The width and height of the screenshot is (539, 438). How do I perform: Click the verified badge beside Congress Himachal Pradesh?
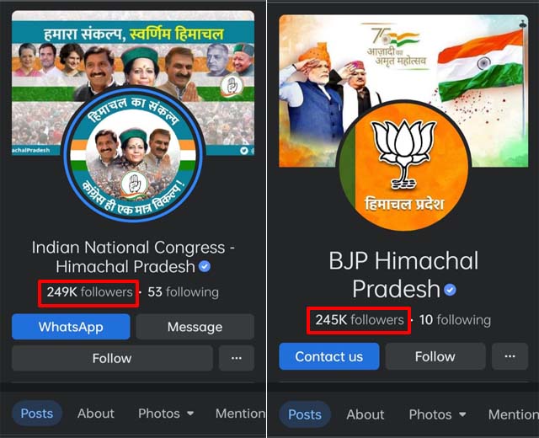point(205,266)
